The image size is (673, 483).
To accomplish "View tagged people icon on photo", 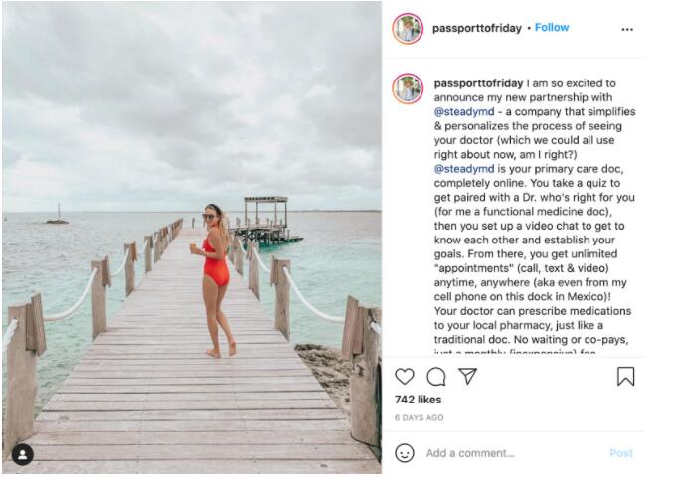I will coord(22,455).
